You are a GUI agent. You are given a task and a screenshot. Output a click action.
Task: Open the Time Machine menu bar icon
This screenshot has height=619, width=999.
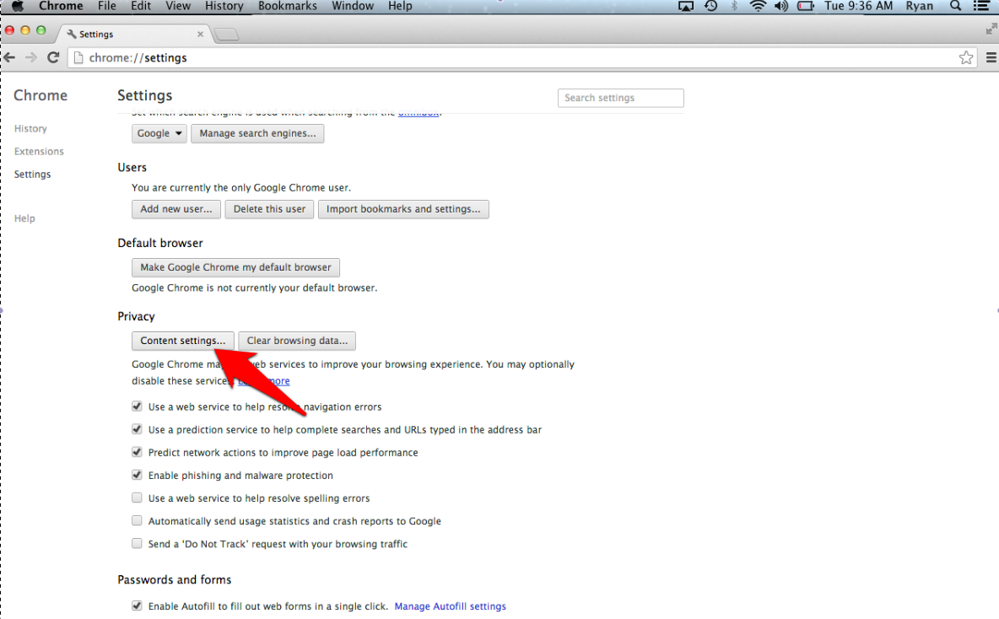tap(711, 6)
